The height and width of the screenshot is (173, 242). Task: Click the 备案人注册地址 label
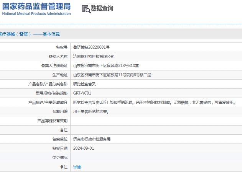pyautogui.click(x=54, y=66)
